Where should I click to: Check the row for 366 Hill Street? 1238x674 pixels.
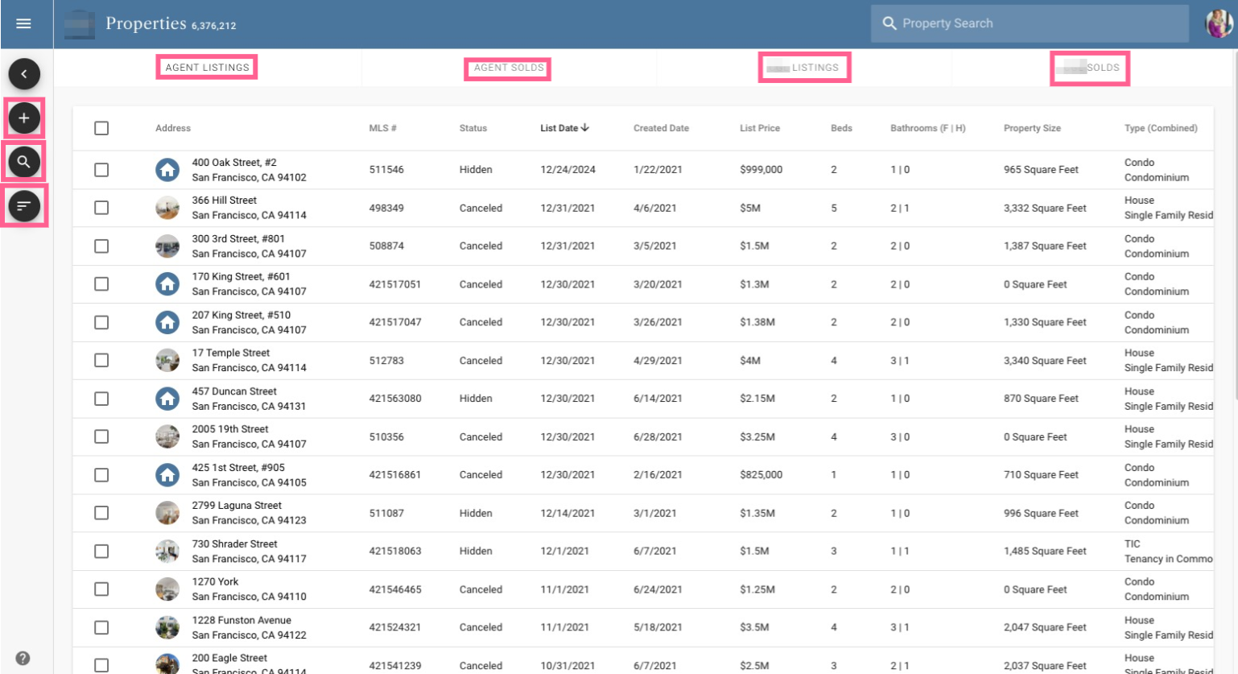coord(101,207)
